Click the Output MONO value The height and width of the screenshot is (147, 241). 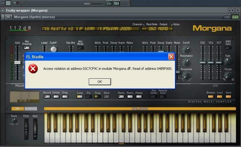[x=163, y=29]
